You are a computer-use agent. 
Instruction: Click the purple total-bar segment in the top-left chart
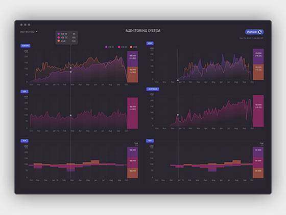tap(133, 59)
